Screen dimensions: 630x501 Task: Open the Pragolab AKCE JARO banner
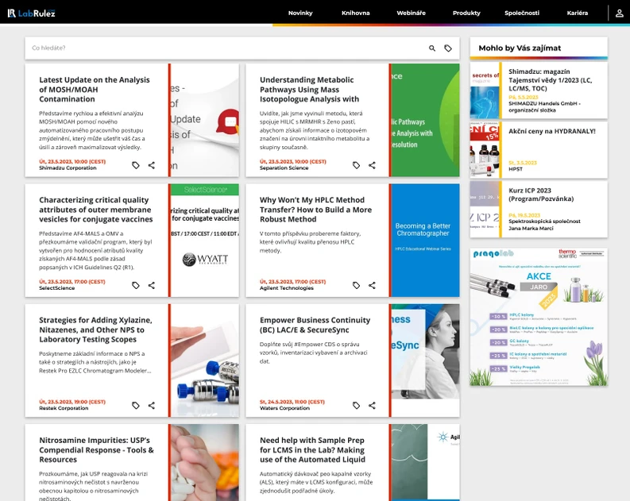point(539,317)
